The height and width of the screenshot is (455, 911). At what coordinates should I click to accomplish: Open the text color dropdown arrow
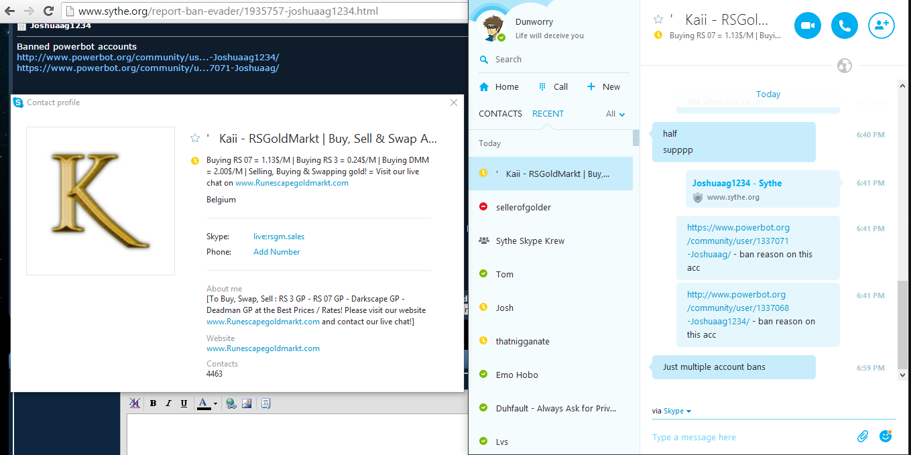pyautogui.click(x=215, y=403)
